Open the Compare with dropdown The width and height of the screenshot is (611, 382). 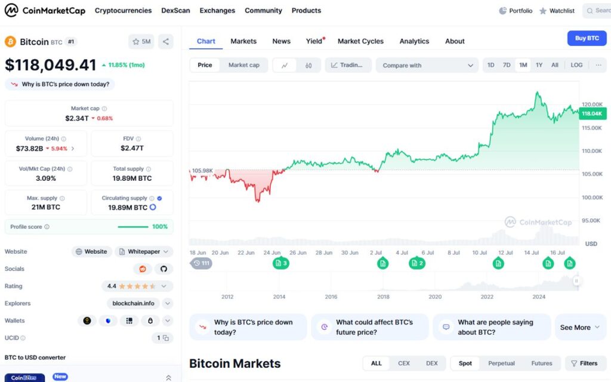(x=427, y=66)
